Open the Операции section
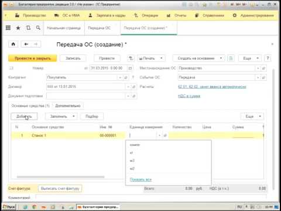Screen dimensions: 281x211 pos(146,15)
